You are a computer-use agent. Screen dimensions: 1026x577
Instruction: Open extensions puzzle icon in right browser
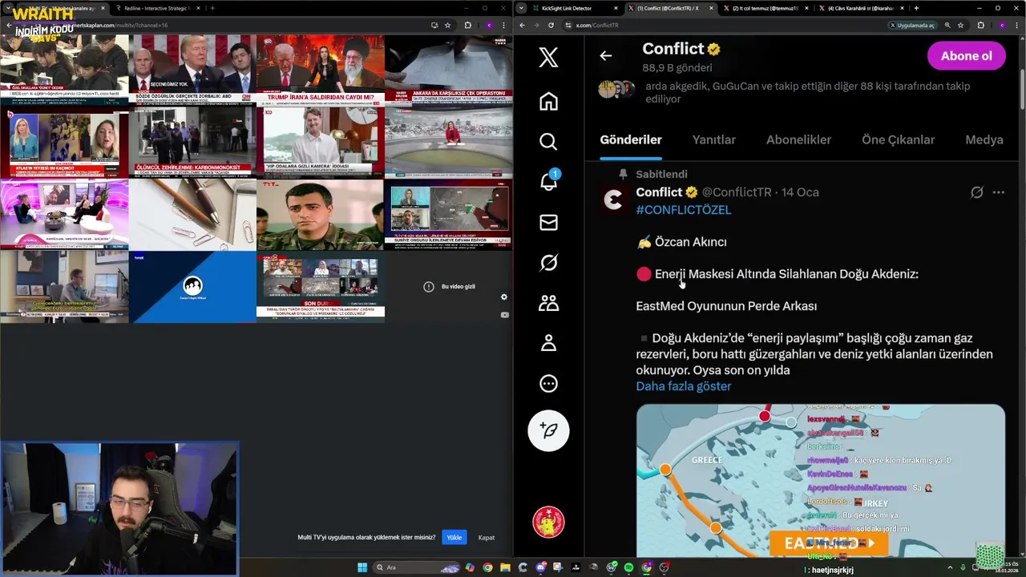980,25
